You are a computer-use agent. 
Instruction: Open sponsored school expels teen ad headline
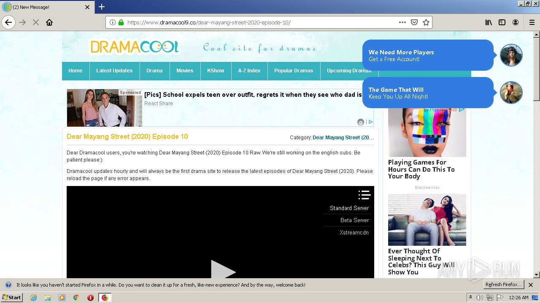tap(253, 95)
